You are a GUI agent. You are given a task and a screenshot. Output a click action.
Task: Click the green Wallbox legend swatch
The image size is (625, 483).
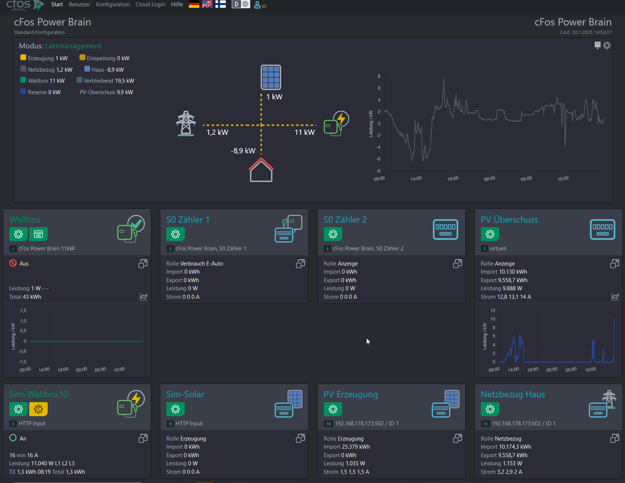(x=23, y=80)
